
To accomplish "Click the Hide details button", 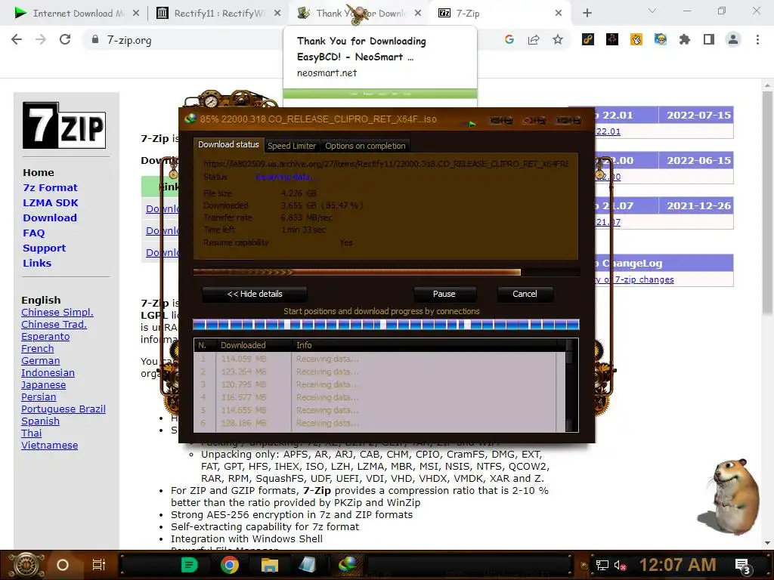I will (x=255, y=294).
